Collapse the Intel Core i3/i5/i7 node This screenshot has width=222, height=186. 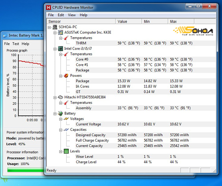[55, 49]
